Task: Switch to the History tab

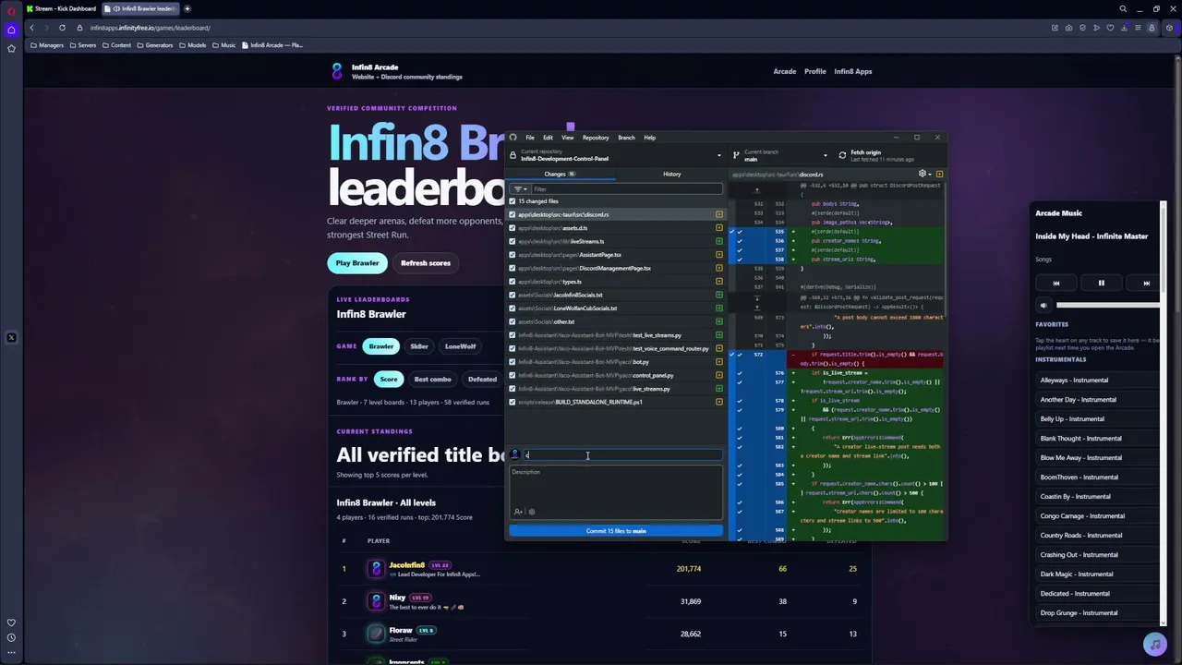Action: [671, 174]
